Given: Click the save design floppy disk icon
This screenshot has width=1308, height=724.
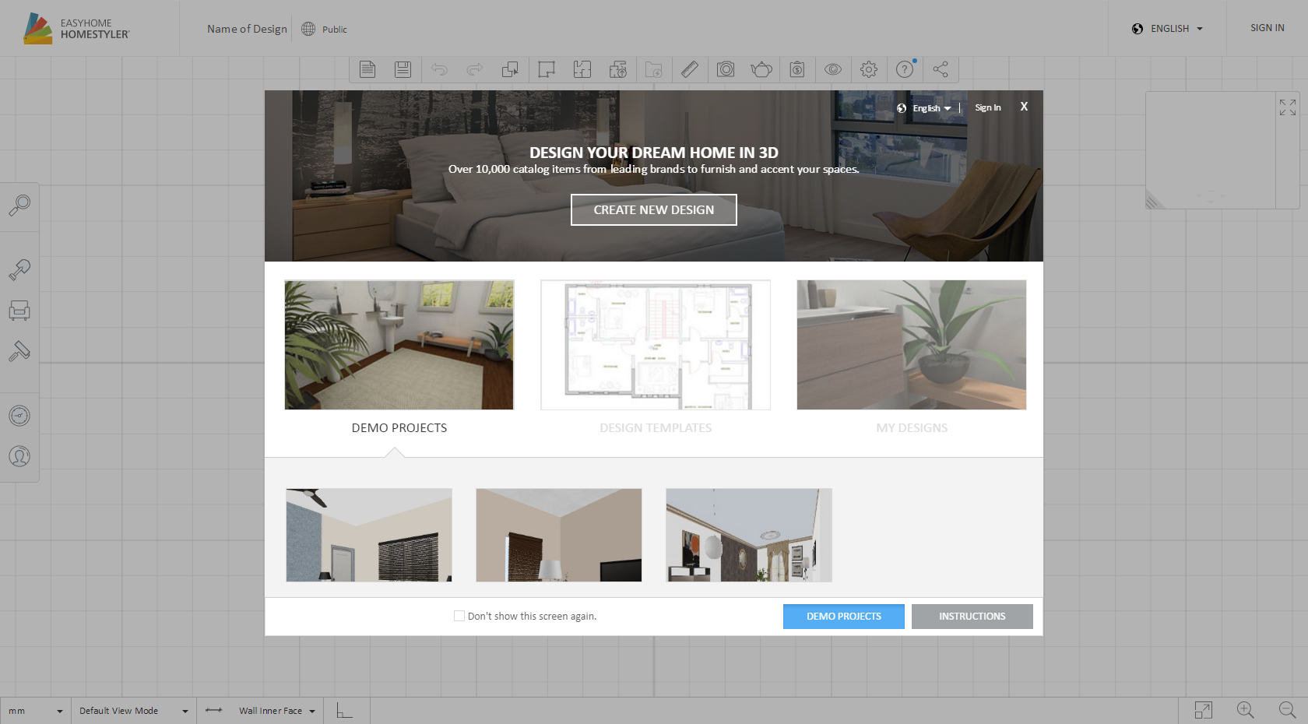Looking at the screenshot, I should click(403, 69).
